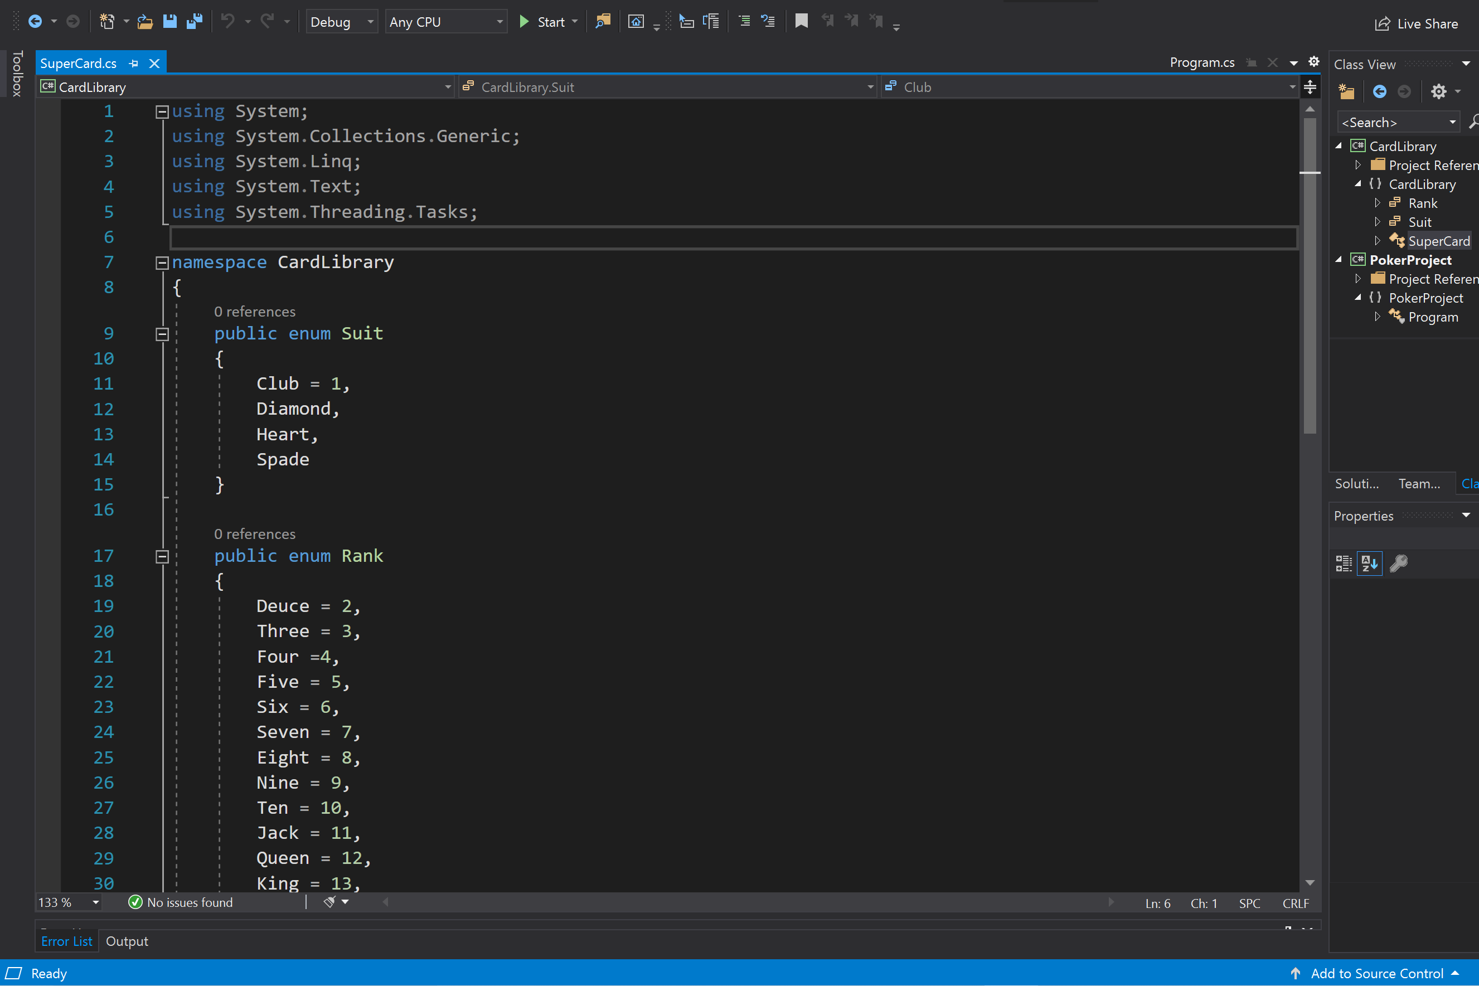The height and width of the screenshot is (986, 1479).
Task: Switch to the Output tab
Action: tap(127, 941)
